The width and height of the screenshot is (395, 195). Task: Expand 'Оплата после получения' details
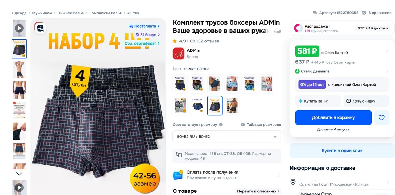[x=227, y=175]
